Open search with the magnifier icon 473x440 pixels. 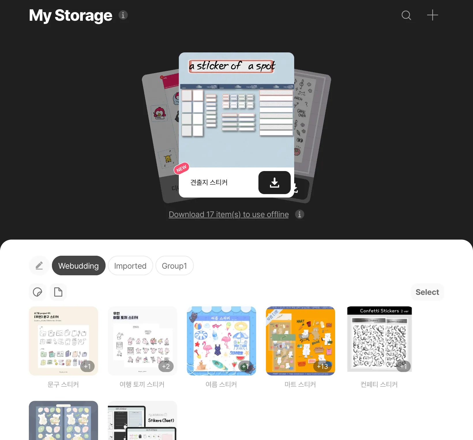[406, 15]
